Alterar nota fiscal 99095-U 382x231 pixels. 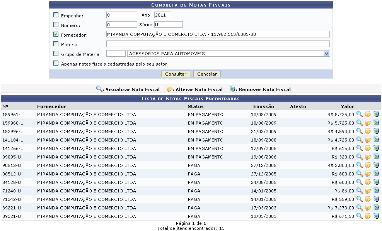[368, 157]
